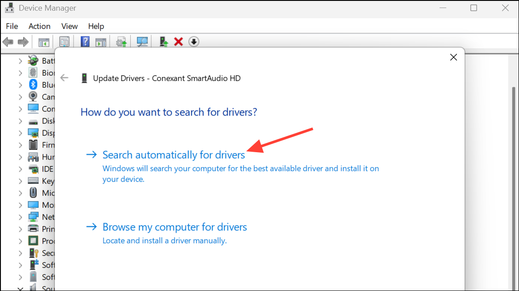Screen dimensions: 519x291
Task: Click the red X Uninstall device icon
Action: (x=179, y=41)
